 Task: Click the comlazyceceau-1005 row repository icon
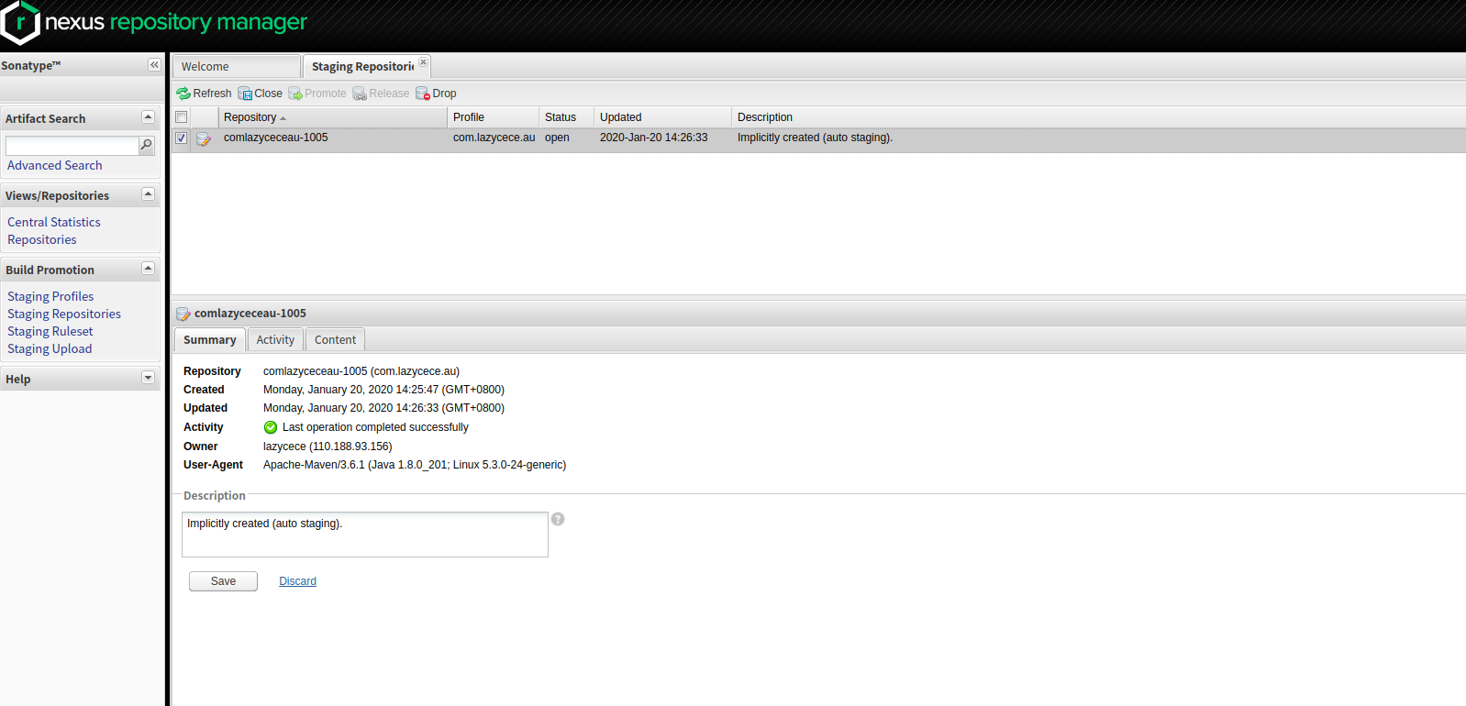click(204, 138)
